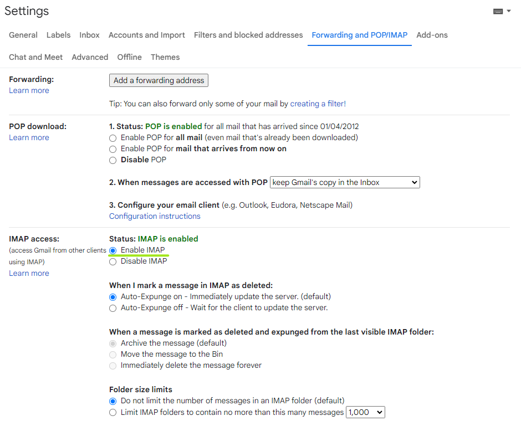
Task: Select Enable POP for all mail
Action: pyautogui.click(x=113, y=138)
